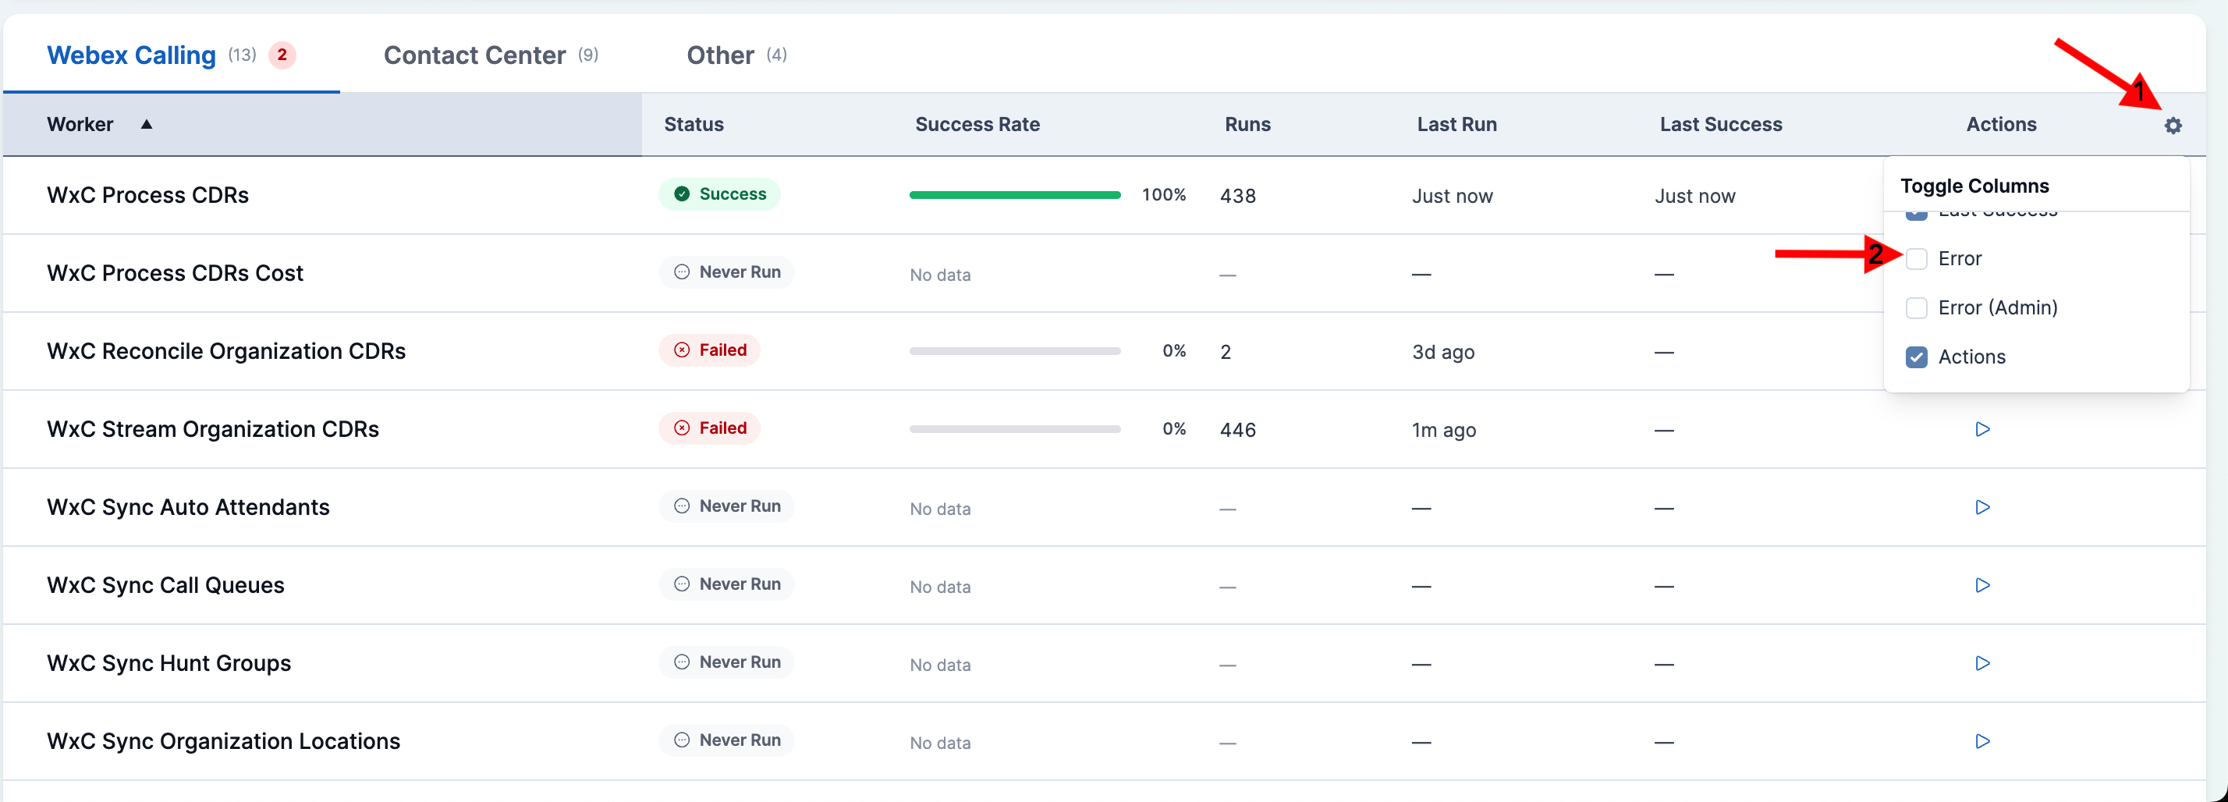The height and width of the screenshot is (802, 2228).
Task: Run the WxC Sync Auto Attendants worker
Action: pyautogui.click(x=1982, y=507)
